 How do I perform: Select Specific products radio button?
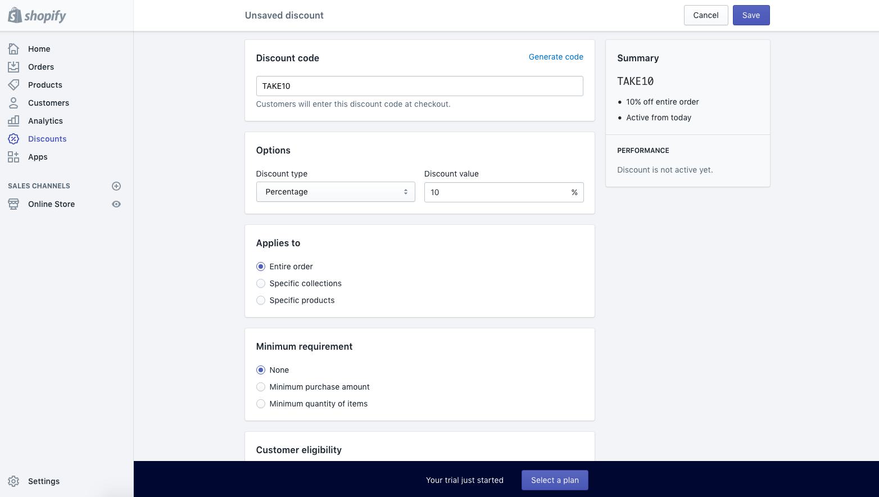click(261, 300)
